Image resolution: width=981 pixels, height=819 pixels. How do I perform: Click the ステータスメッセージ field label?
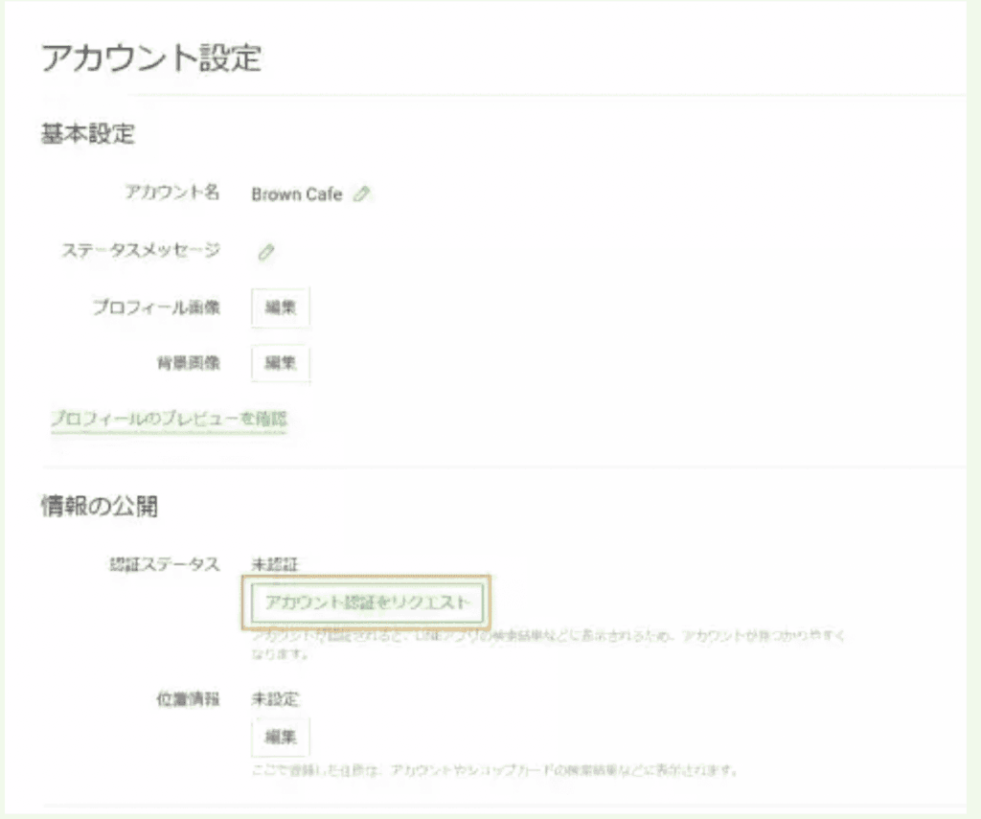(x=141, y=250)
